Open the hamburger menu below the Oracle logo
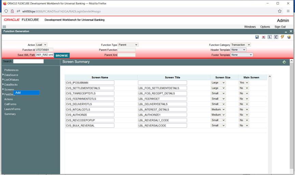Image resolution: width=295 pixels, height=175 pixels. pyautogui.click(x=4, y=27)
